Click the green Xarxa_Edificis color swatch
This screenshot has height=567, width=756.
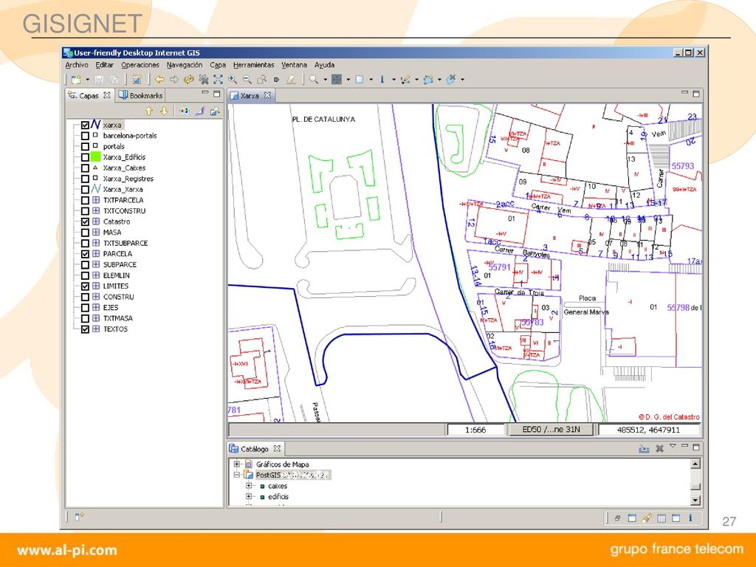tap(95, 157)
